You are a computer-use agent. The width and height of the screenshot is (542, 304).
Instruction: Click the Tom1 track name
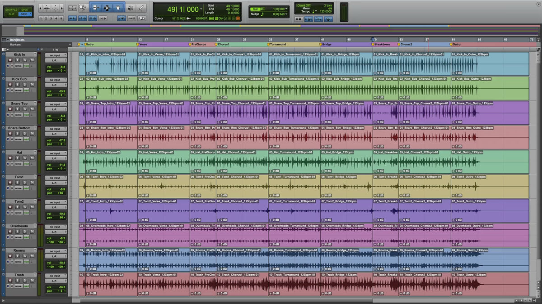pos(19,177)
